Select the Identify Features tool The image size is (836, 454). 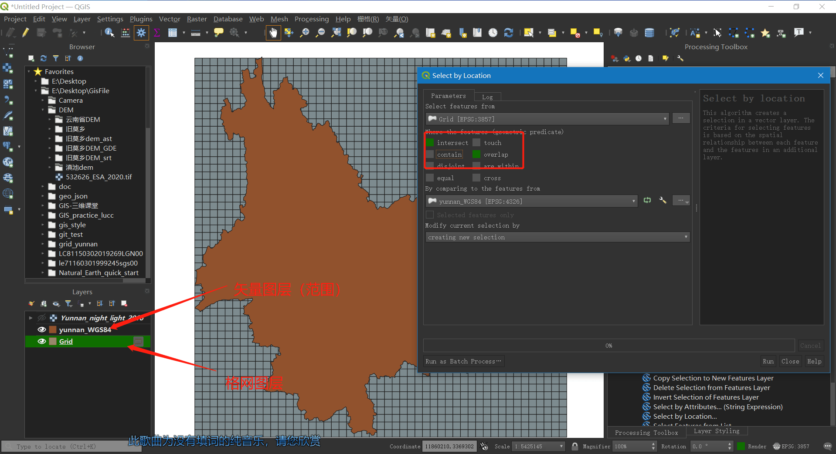(109, 33)
